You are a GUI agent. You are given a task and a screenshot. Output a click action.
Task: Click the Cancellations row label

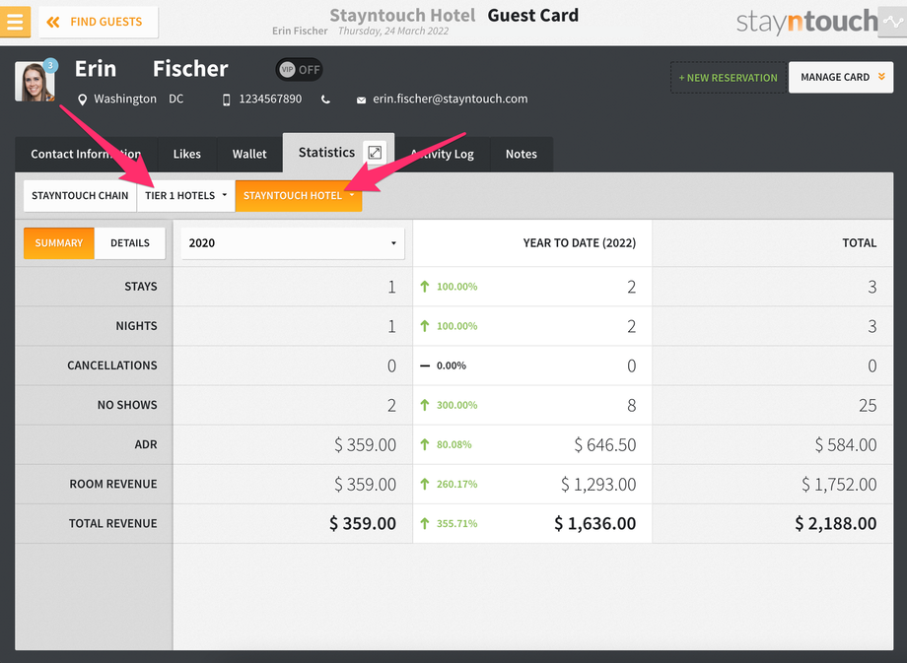(x=112, y=365)
